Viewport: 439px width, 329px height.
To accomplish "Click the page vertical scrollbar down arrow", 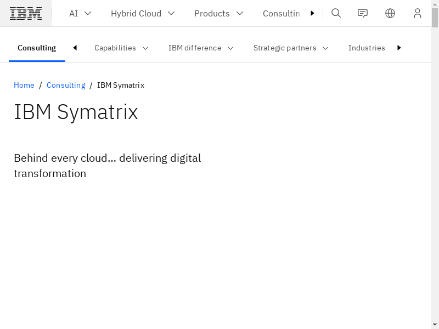I will pyautogui.click(x=435, y=324).
